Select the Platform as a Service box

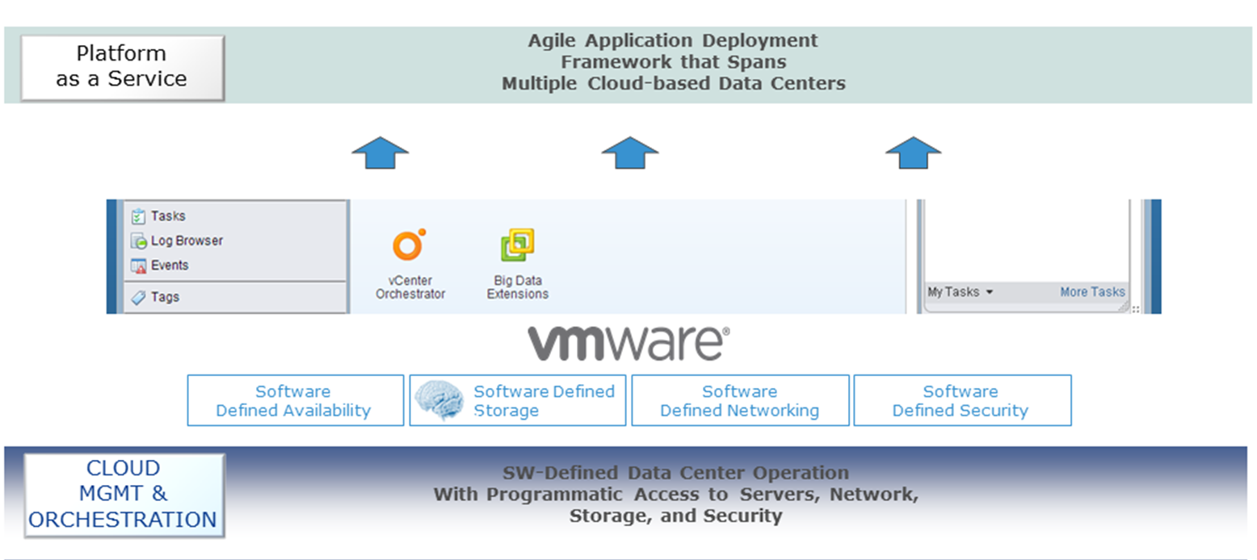(x=122, y=67)
